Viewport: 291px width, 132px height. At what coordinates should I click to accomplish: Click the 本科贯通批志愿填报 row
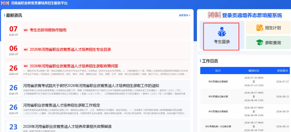coord(245,82)
